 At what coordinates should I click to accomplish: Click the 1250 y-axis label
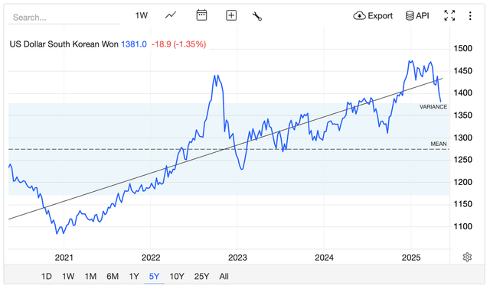tap(462, 160)
